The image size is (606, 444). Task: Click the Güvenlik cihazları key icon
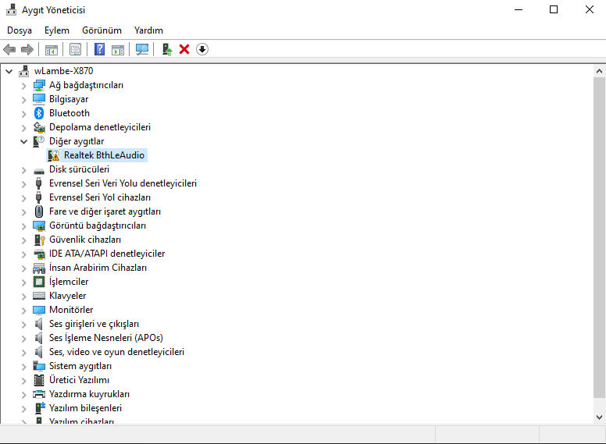click(x=39, y=240)
